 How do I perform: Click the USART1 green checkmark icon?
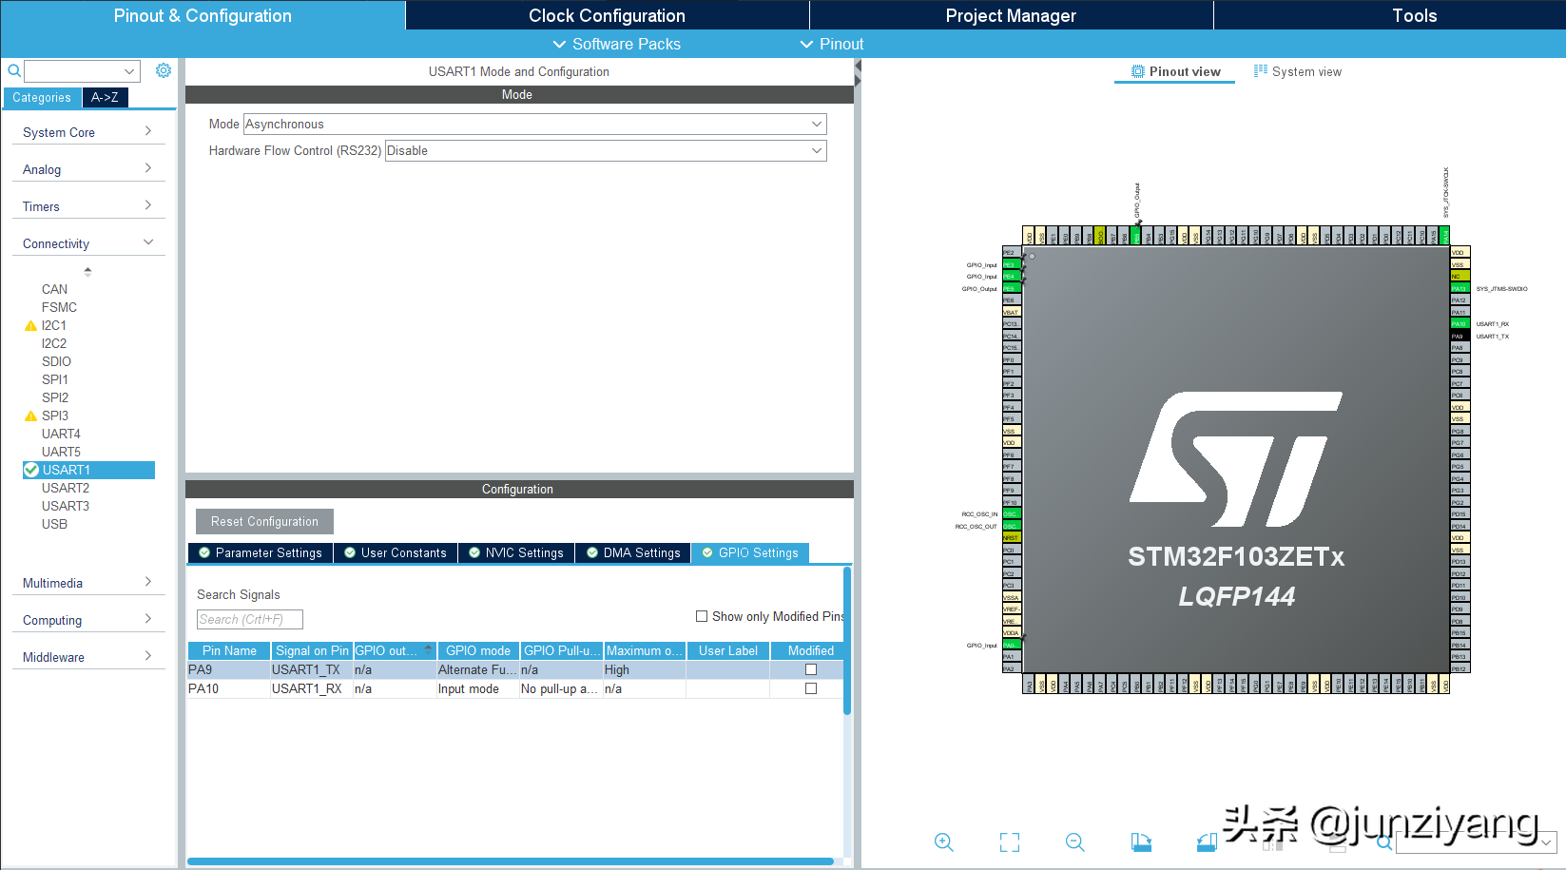31,470
